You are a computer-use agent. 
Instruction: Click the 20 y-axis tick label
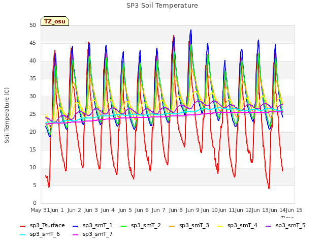tap(33, 132)
